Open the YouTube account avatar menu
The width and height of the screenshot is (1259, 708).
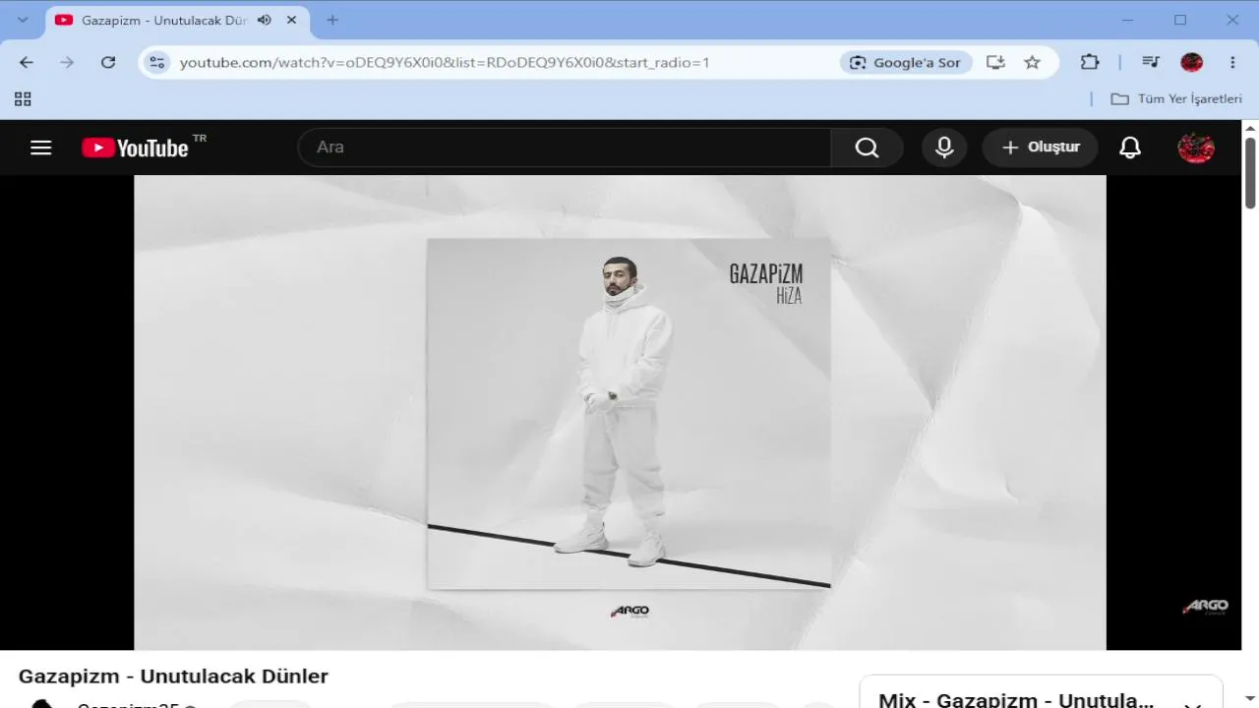click(x=1196, y=147)
